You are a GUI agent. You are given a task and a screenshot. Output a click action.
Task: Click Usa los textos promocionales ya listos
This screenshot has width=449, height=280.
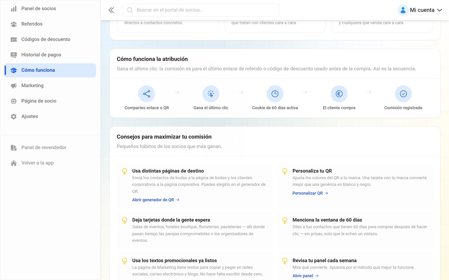(175, 260)
